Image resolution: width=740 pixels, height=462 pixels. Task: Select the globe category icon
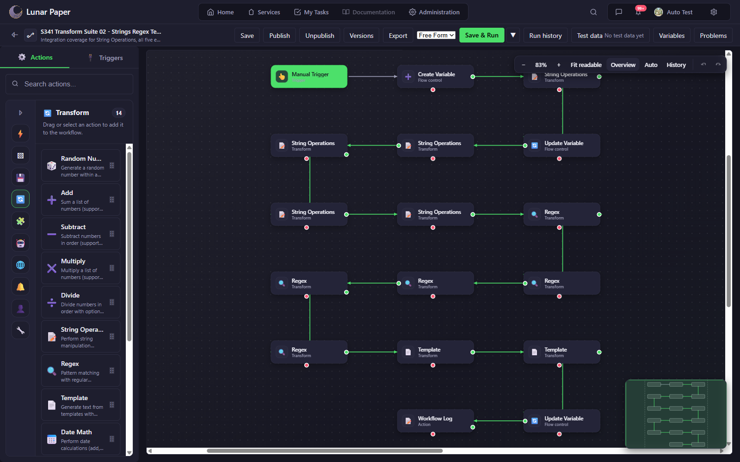coord(20,265)
